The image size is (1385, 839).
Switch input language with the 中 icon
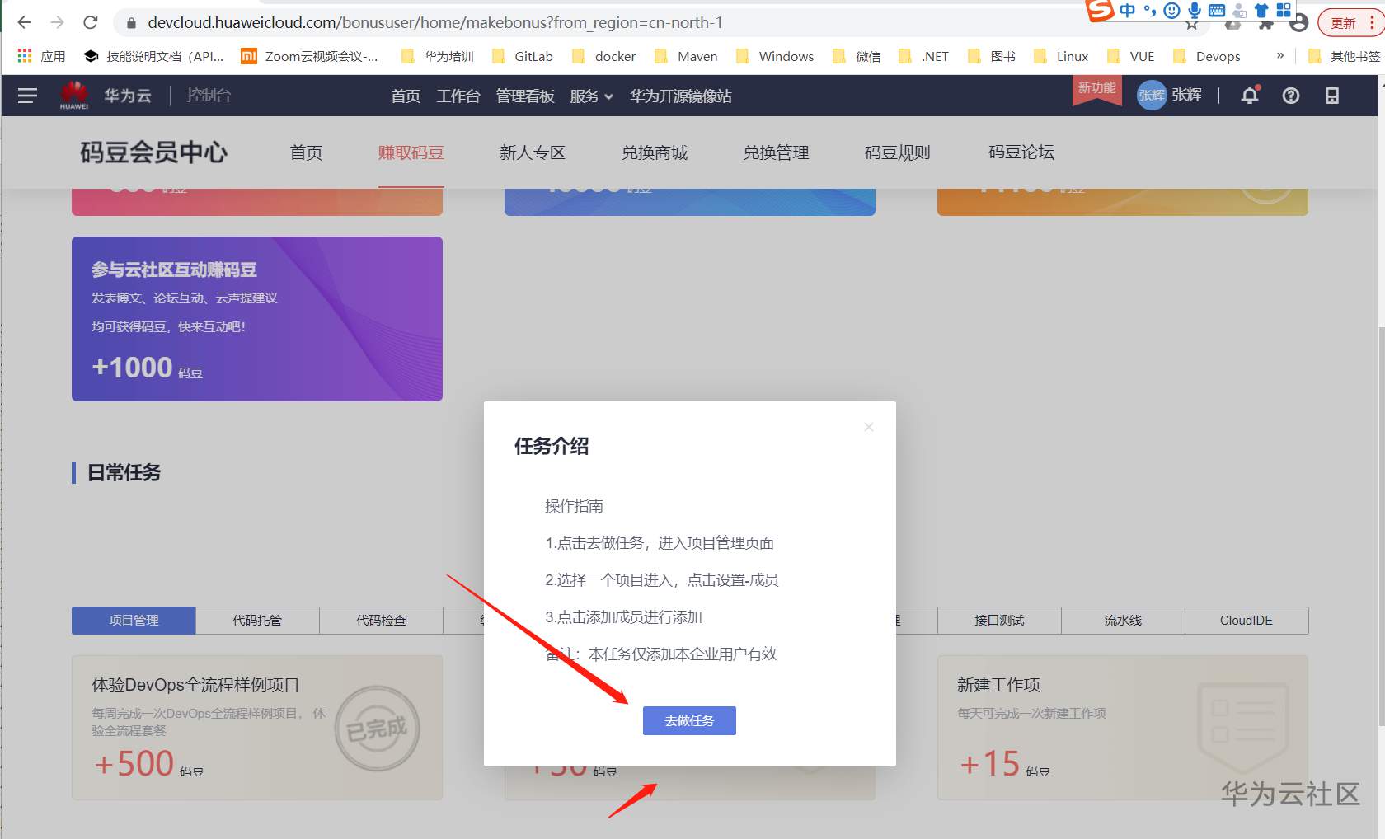click(x=1127, y=10)
